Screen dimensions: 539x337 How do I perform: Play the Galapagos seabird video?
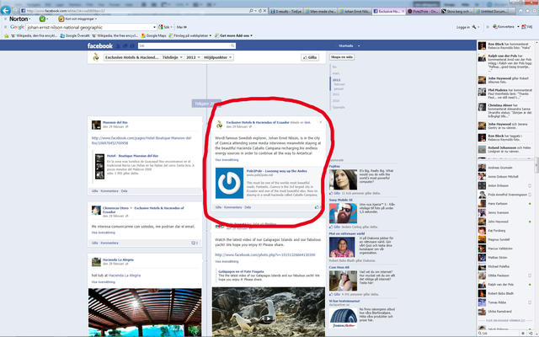tap(268, 318)
